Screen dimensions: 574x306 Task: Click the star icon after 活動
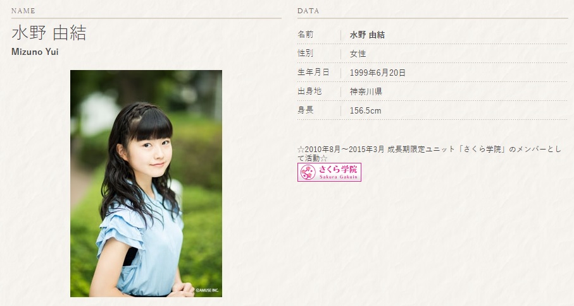(323, 158)
